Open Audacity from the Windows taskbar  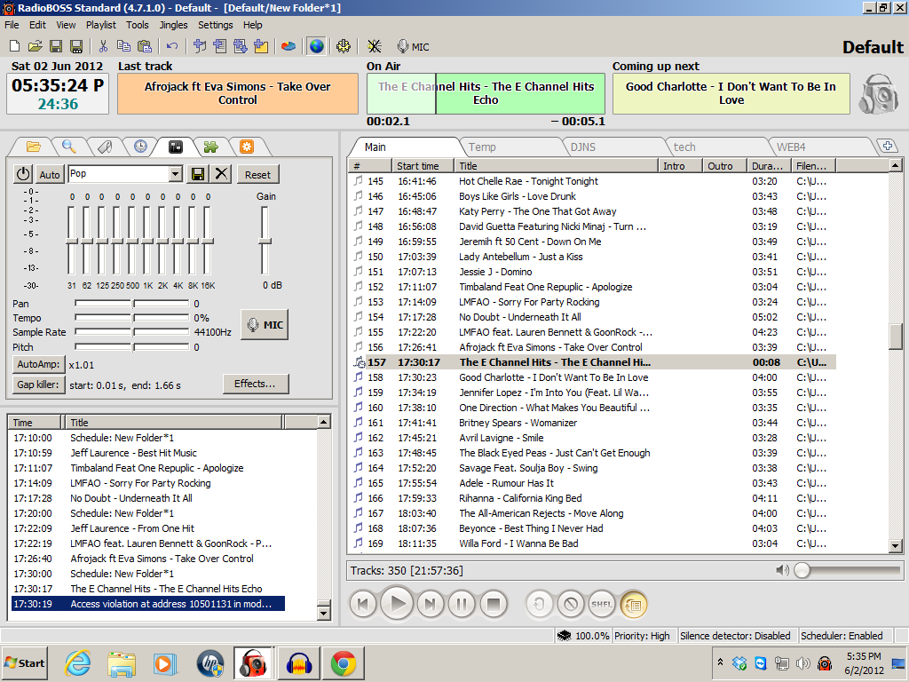click(x=298, y=662)
